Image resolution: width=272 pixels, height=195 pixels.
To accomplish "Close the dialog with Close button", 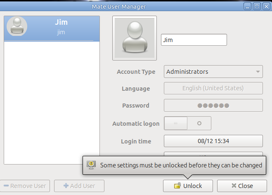I will tap(242, 186).
